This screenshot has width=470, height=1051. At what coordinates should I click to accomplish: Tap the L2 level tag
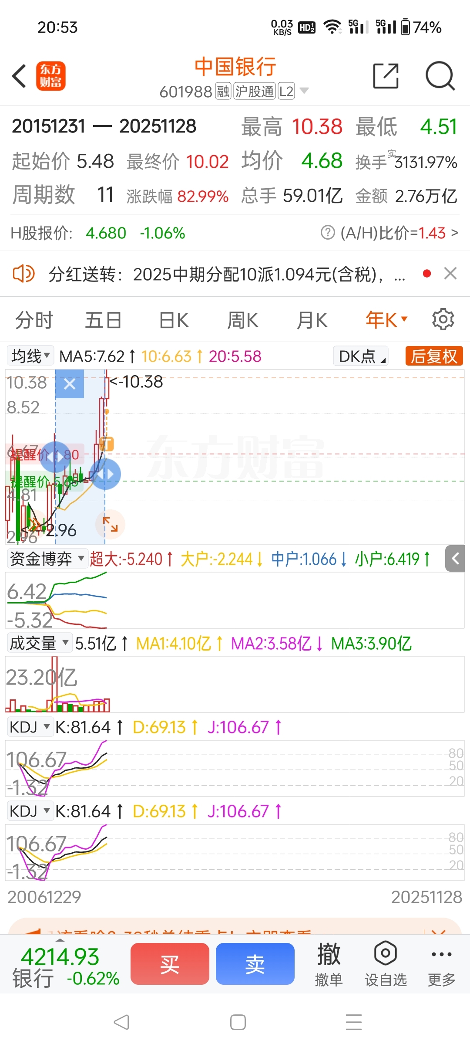[286, 92]
